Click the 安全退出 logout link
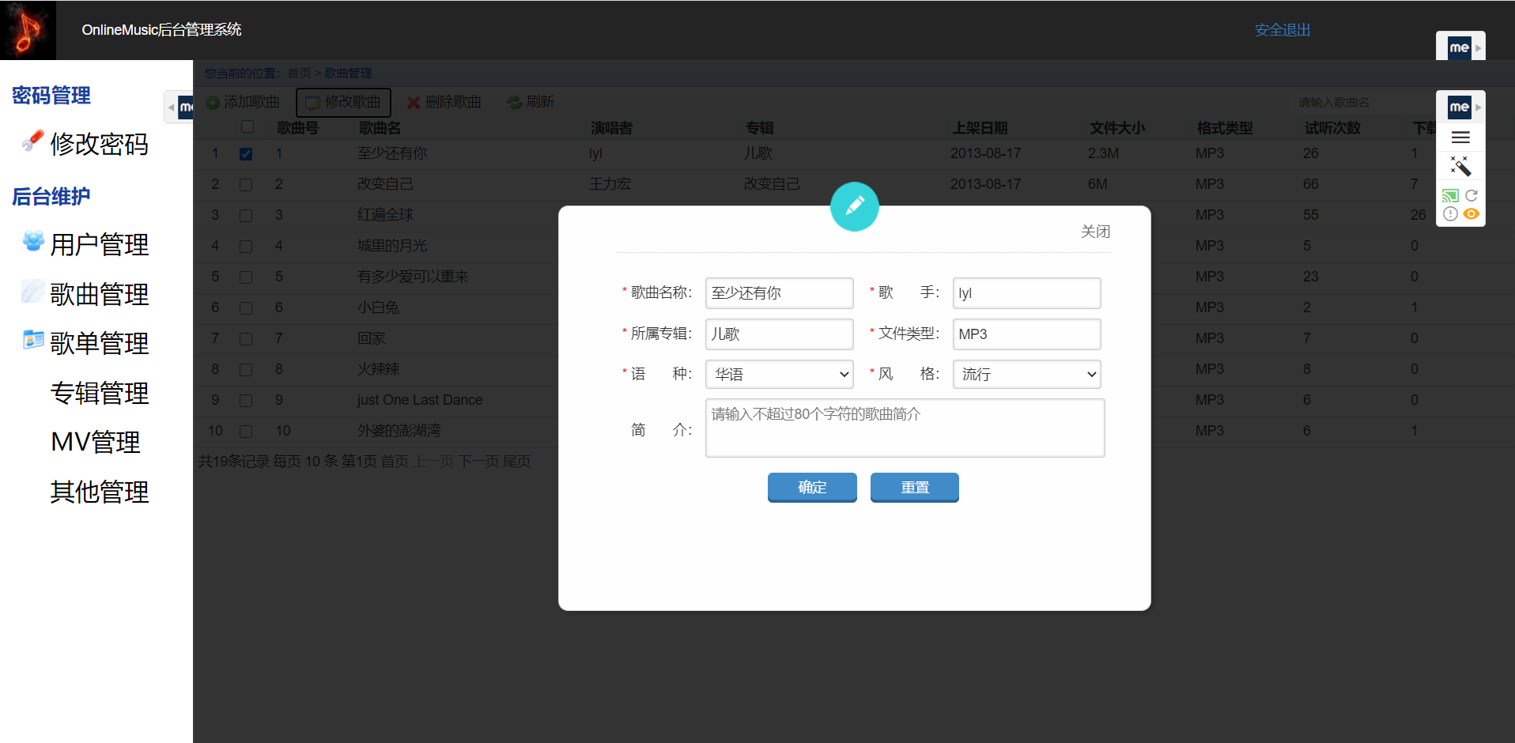1515x743 pixels. [1283, 30]
